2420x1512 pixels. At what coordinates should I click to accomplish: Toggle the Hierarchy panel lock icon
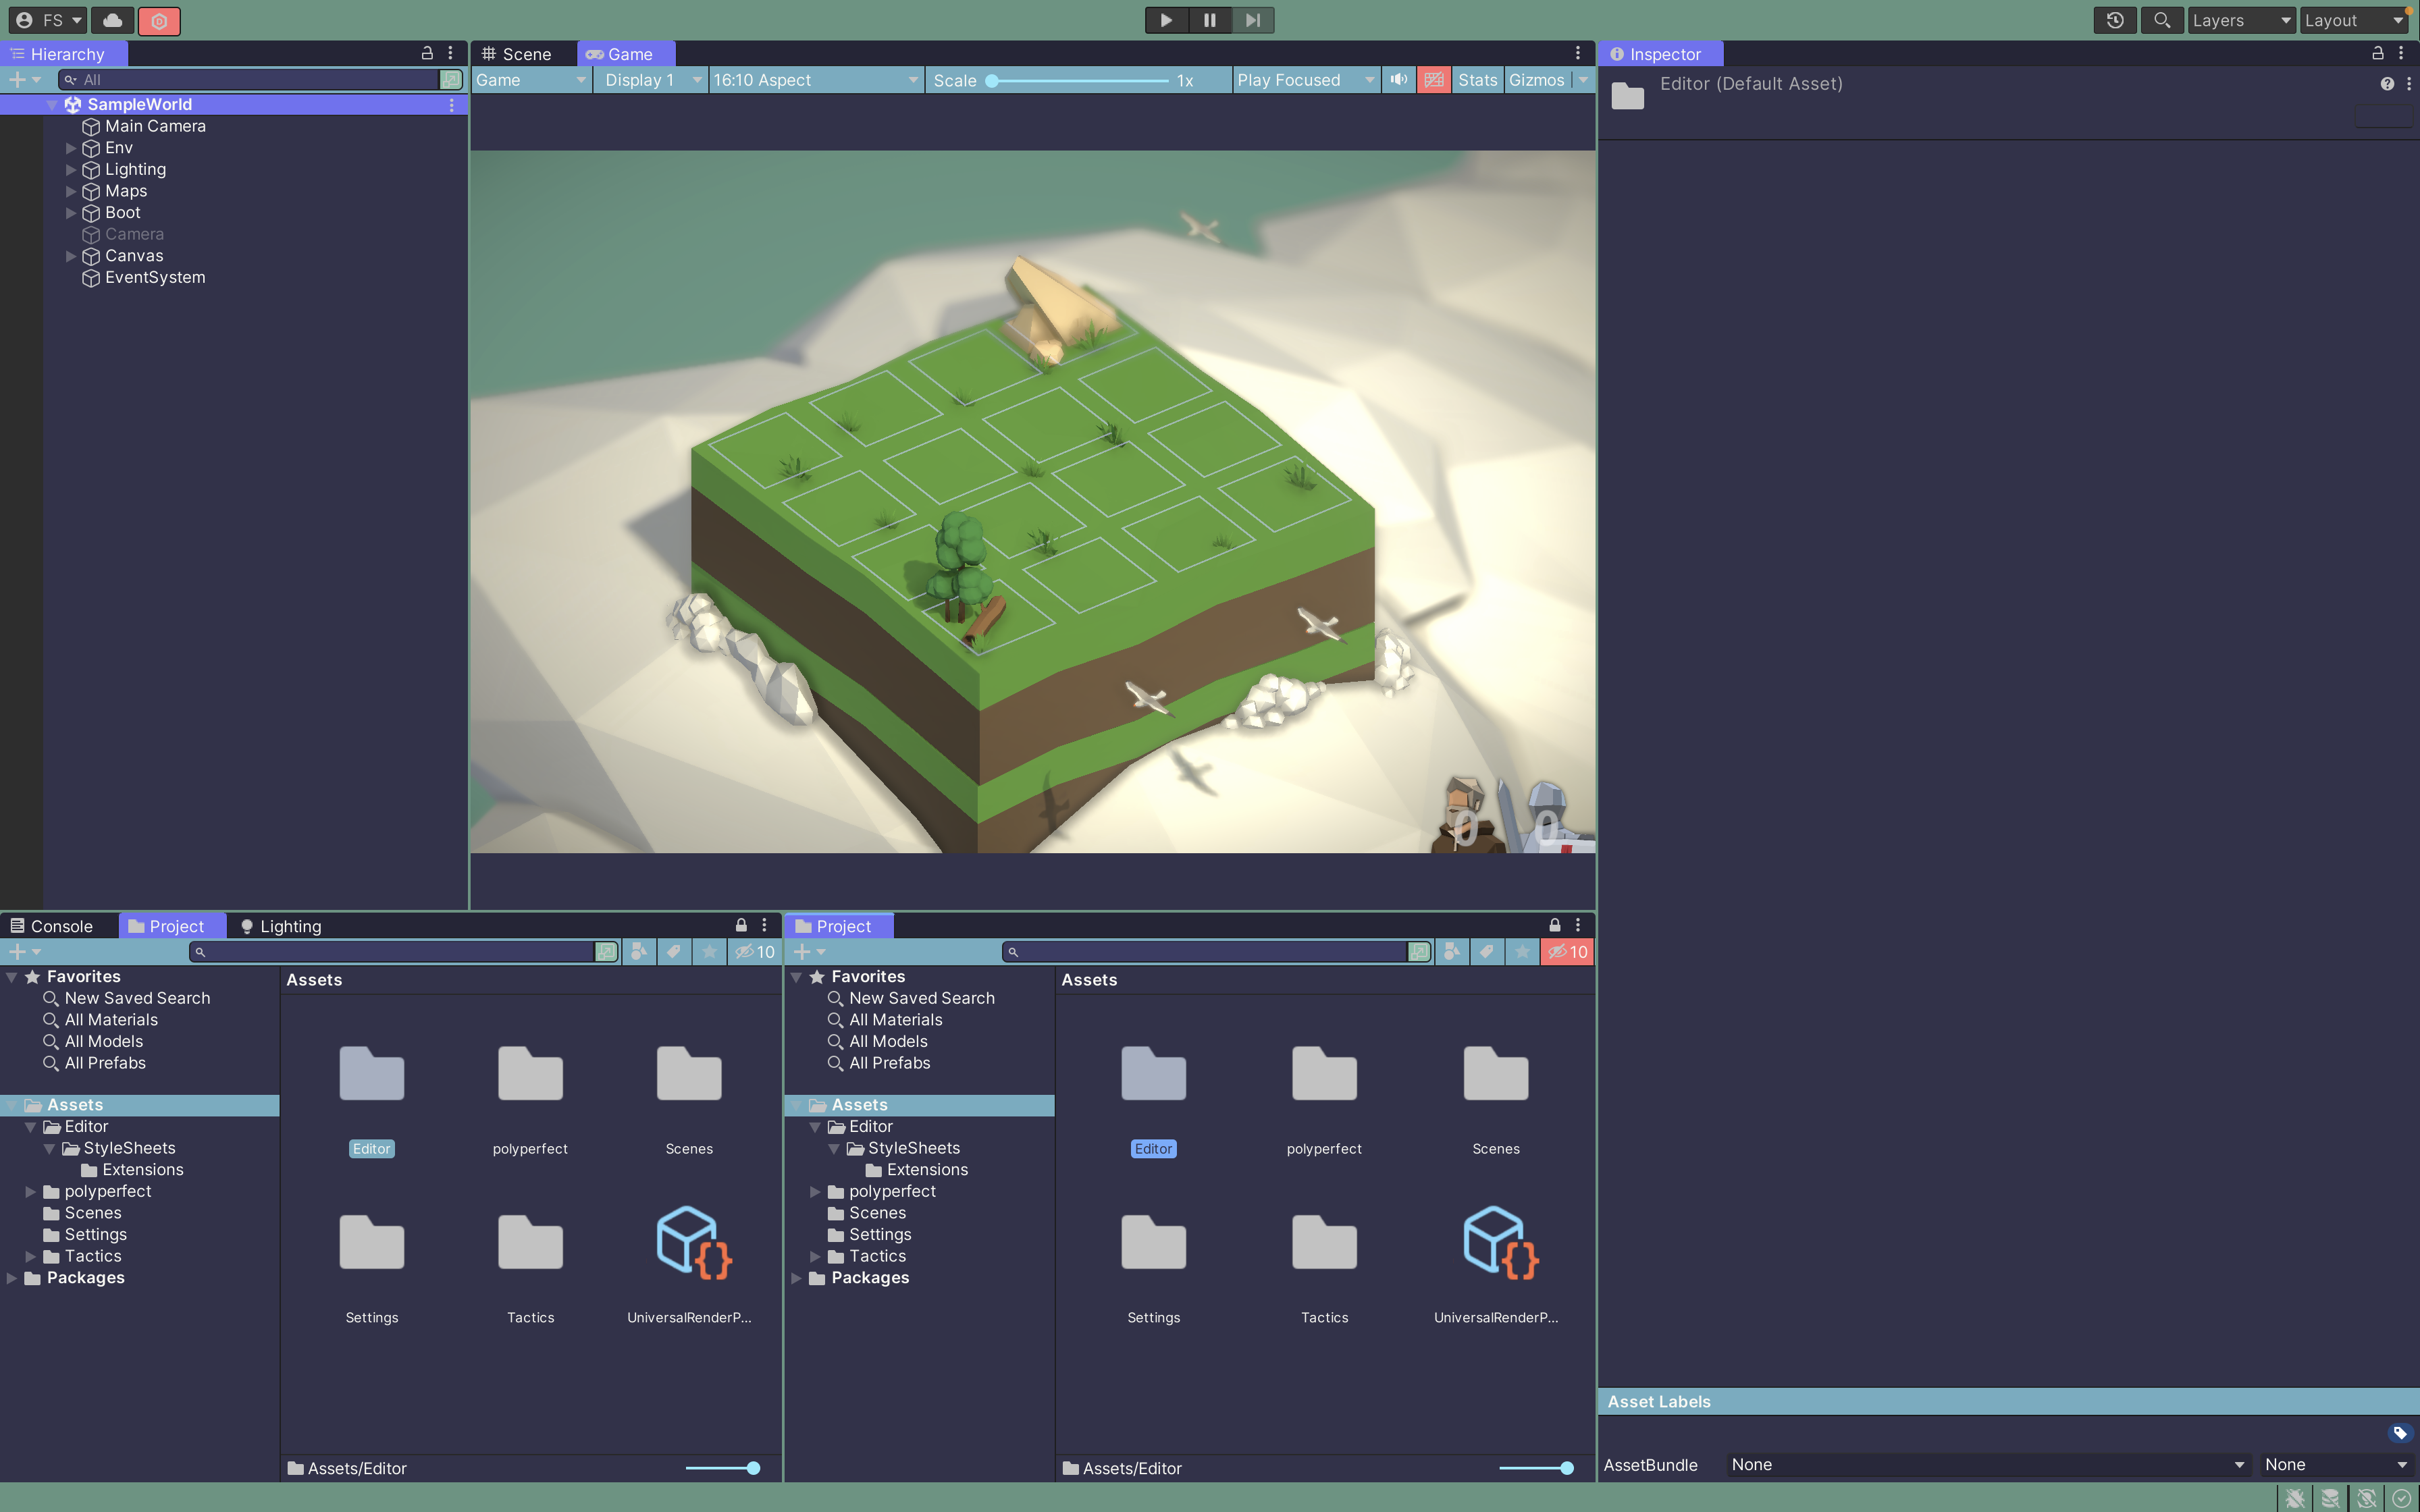(427, 53)
